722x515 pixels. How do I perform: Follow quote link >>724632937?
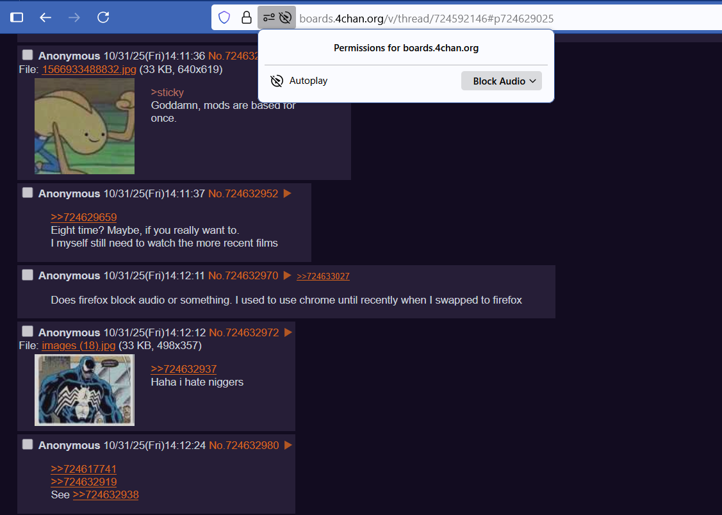[184, 369]
